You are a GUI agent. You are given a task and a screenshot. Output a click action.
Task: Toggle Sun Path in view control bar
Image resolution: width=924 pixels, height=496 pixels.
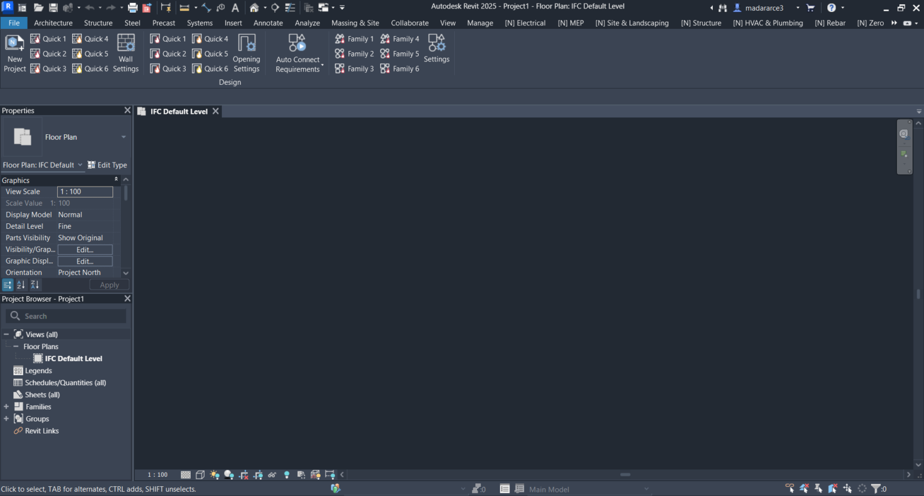click(215, 475)
